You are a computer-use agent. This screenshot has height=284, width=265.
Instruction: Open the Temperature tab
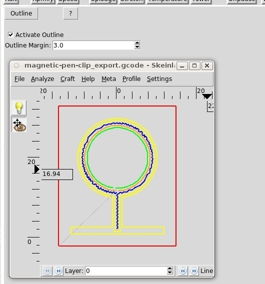(x=167, y=1)
